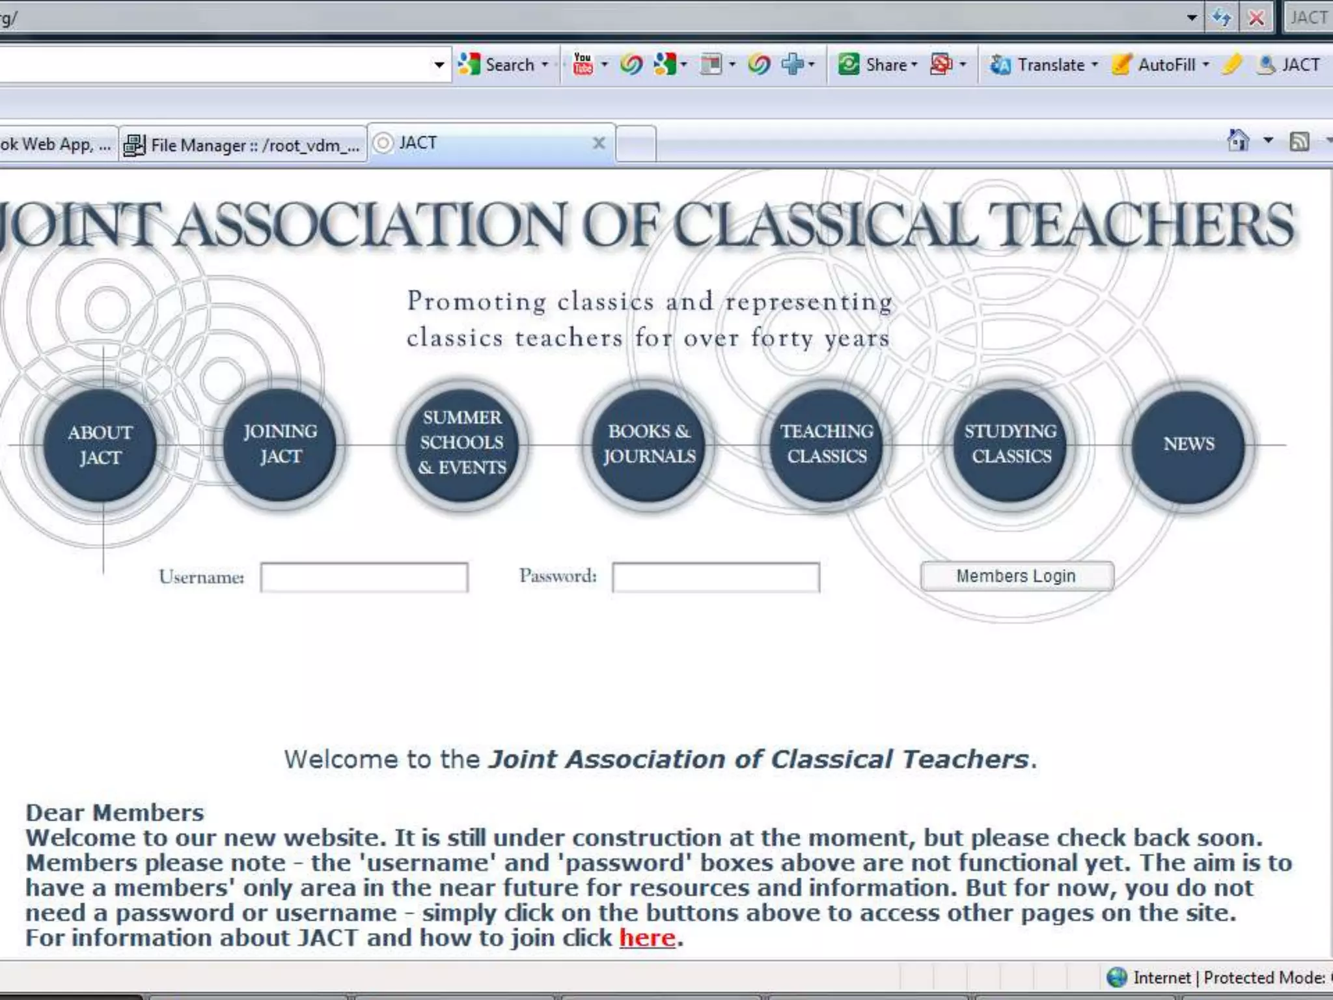The width and height of the screenshot is (1333, 1000).
Task: Expand the Share dropdown arrow
Action: click(x=914, y=64)
